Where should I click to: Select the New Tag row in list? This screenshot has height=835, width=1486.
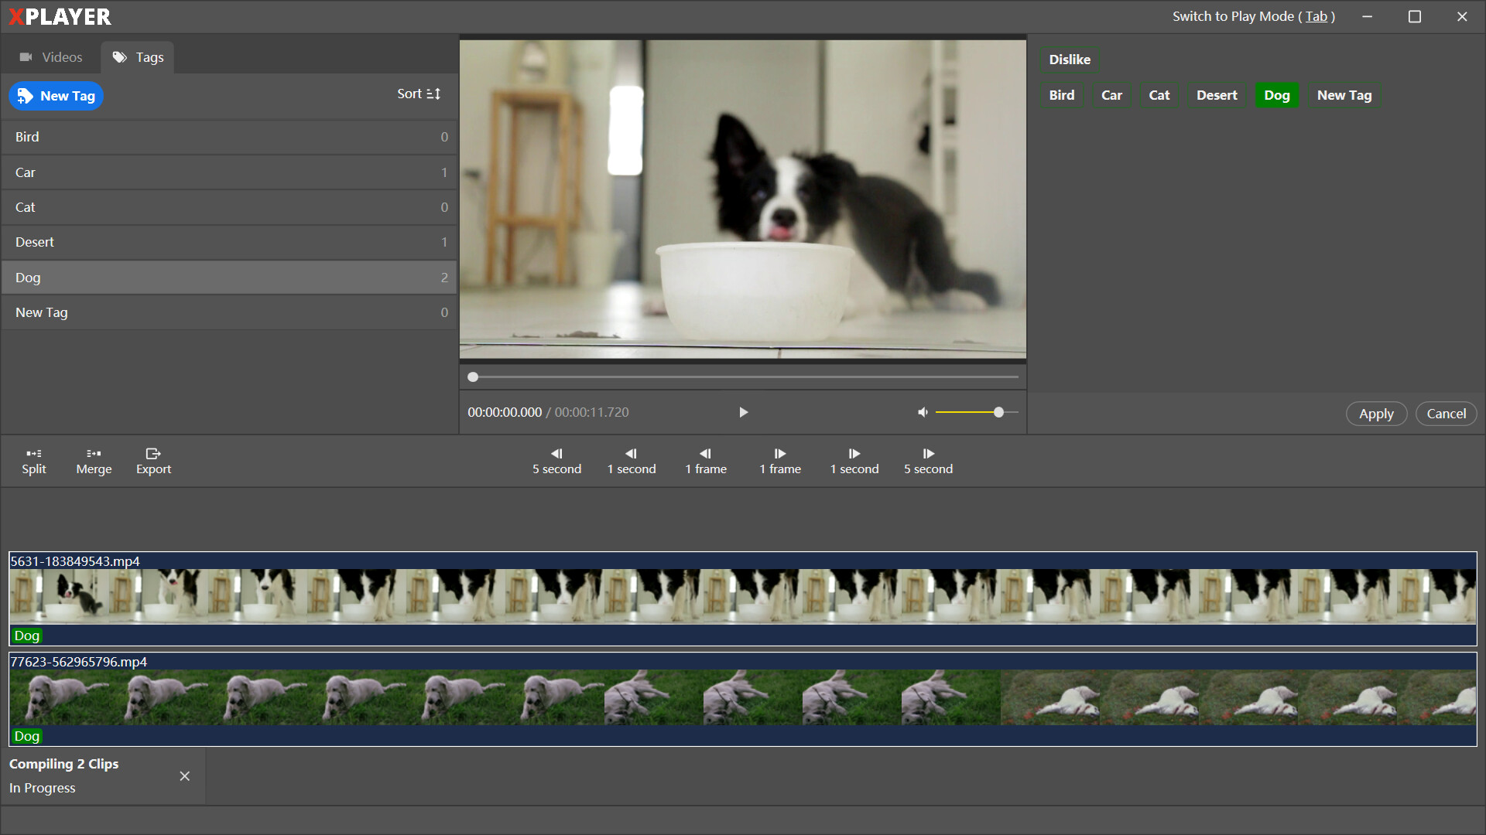[229, 312]
